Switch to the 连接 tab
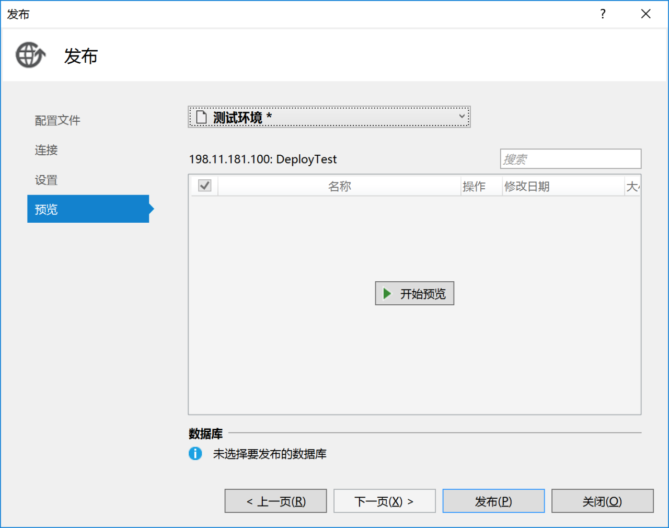This screenshot has width=669, height=528. pyautogui.click(x=46, y=150)
